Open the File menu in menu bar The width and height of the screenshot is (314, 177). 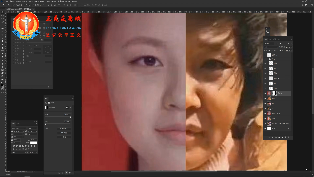click(x=6, y=1)
